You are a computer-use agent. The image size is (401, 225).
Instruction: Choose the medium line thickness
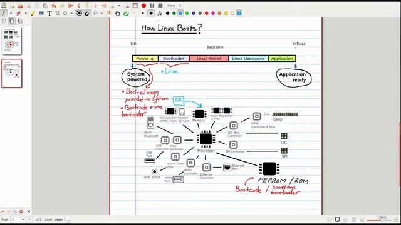click(x=151, y=13)
